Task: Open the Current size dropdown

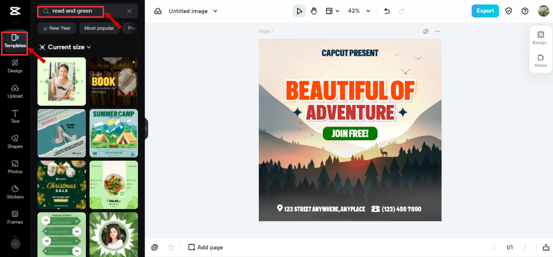Action: click(x=65, y=47)
